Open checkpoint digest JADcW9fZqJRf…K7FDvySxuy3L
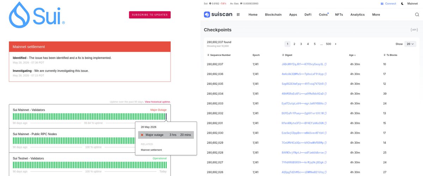Image resolution: width=423 pixels, height=176 pixels. tap(302, 64)
